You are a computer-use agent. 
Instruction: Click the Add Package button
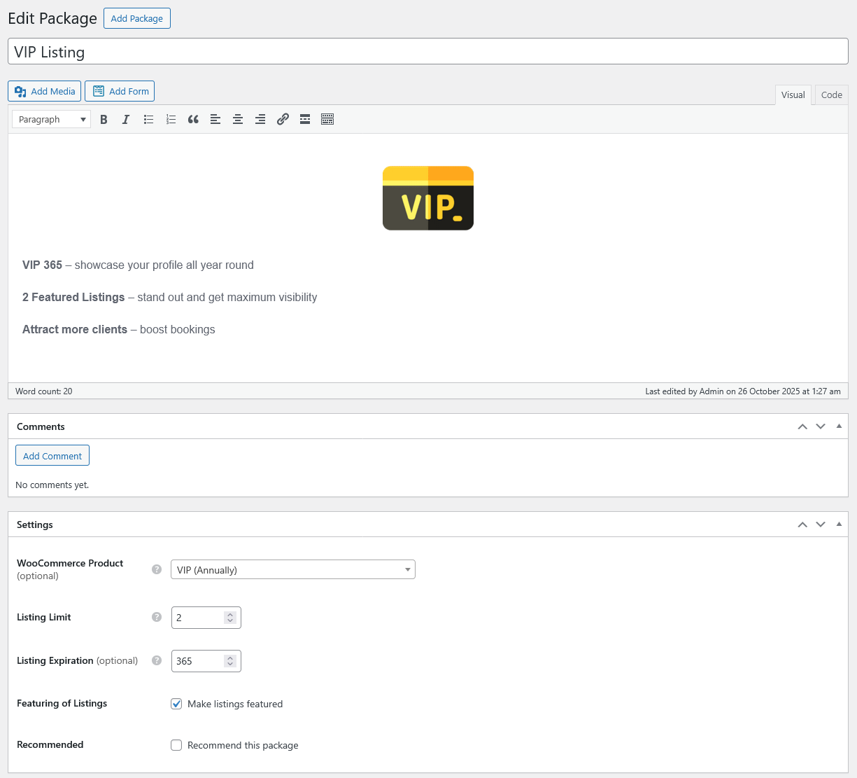point(136,19)
